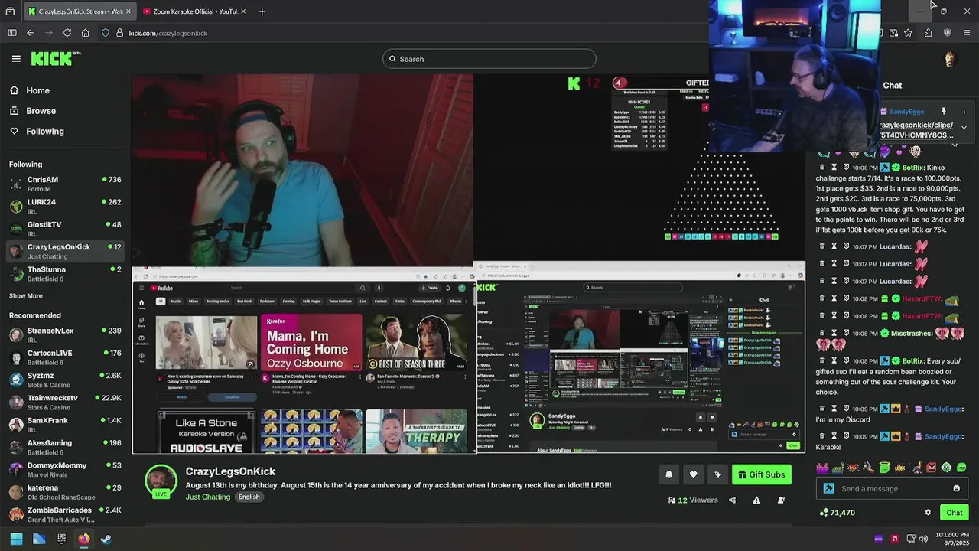Ban BotRix via shield on Kinko message
The height and width of the screenshot is (551, 979).
(847, 167)
